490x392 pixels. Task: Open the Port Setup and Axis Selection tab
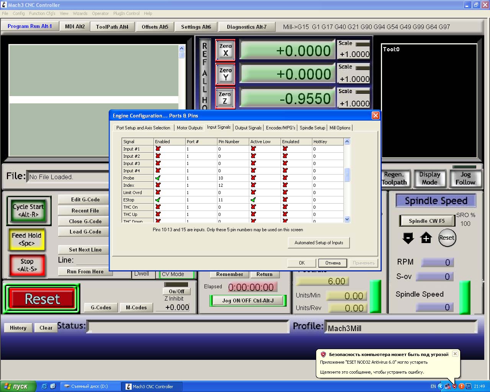point(143,128)
